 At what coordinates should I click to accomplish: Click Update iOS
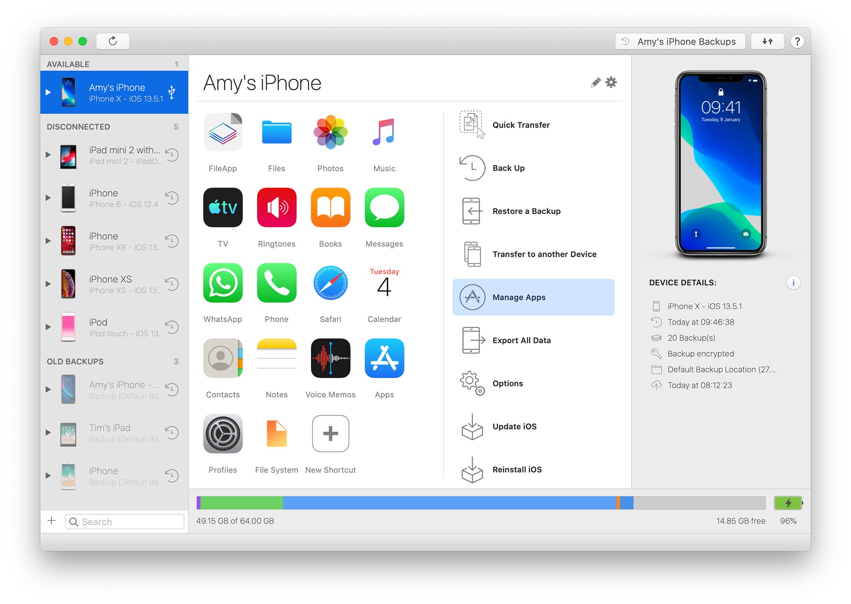coord(533,426)
